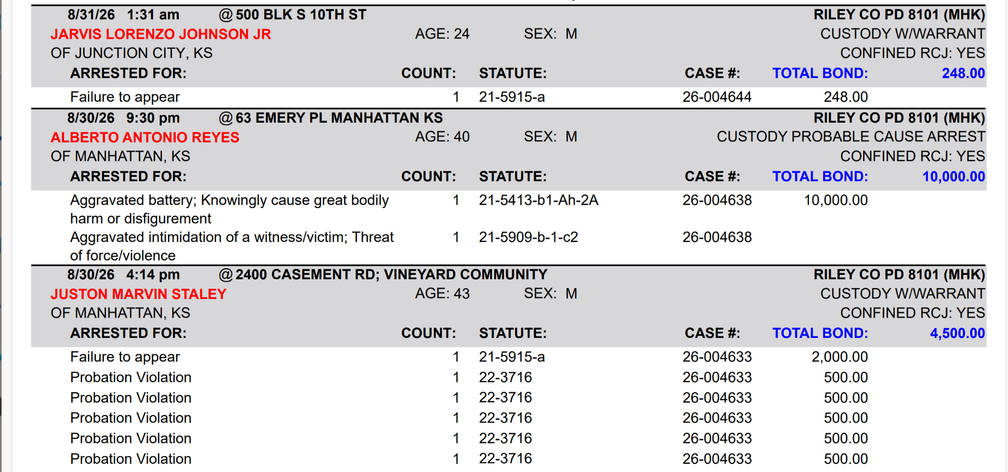Click the 8/31/26 1:31 am timestamp
The width and height of the screenshot is (1008, 472).
pyautogui.click(x=124, y=15)
